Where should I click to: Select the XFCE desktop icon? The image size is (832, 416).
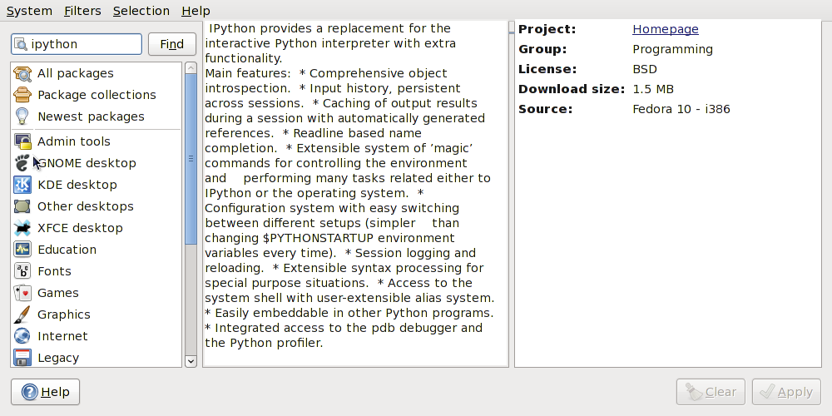pyautogui.click(x=22, y=228)
